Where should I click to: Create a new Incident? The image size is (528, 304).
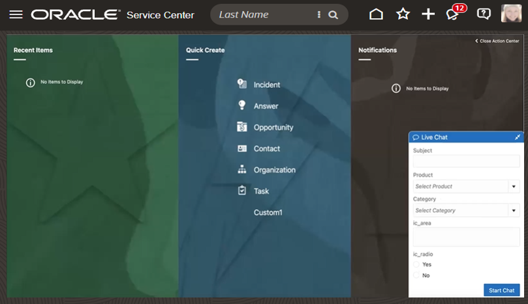267,85
